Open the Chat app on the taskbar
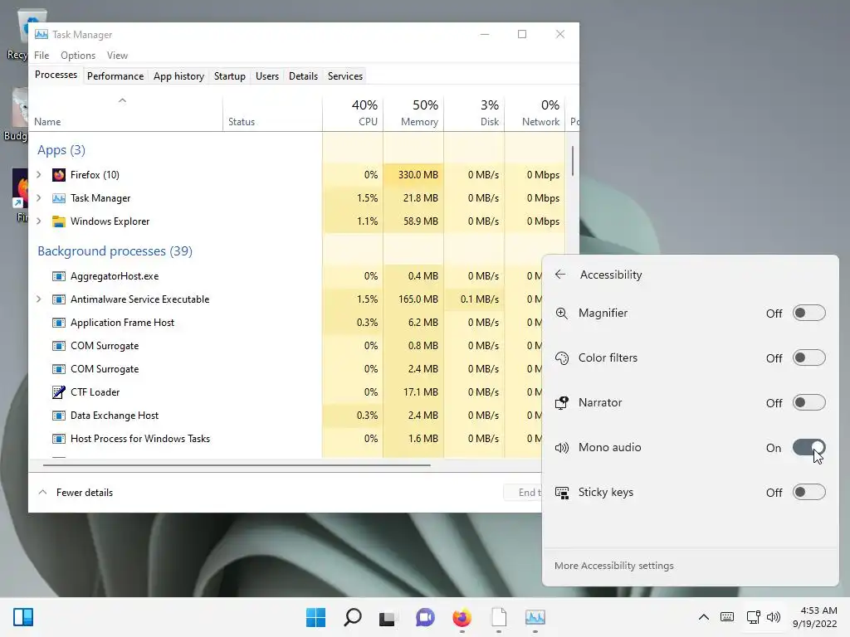 tap(425, 617)
